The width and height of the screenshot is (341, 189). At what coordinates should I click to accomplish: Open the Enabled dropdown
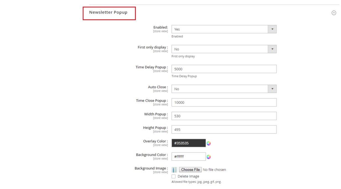[x=224, y=29]
